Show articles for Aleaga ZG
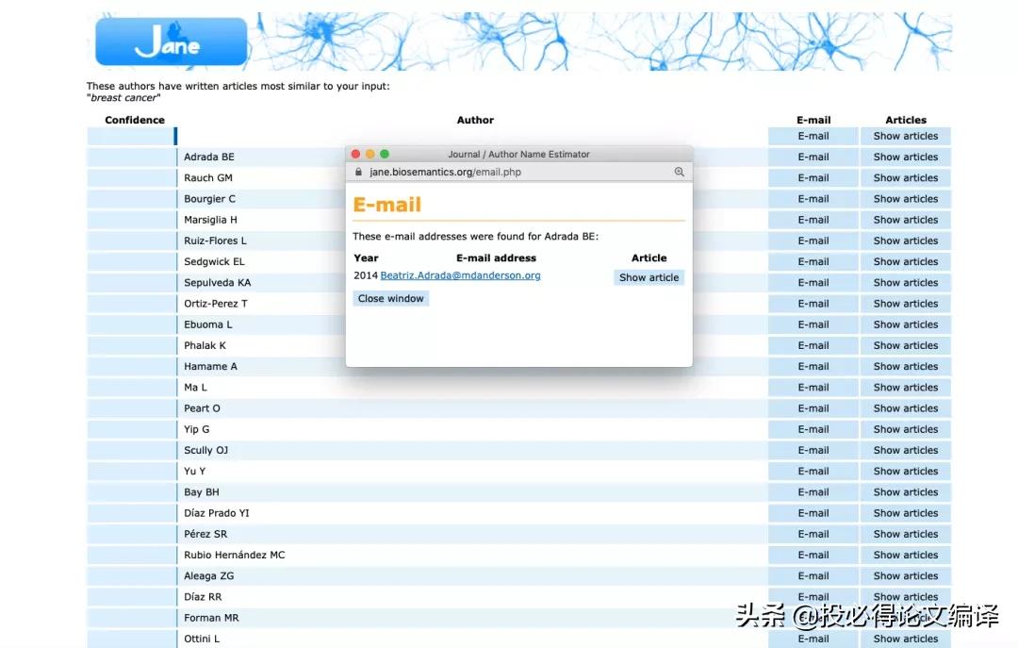 pos(906,576)
